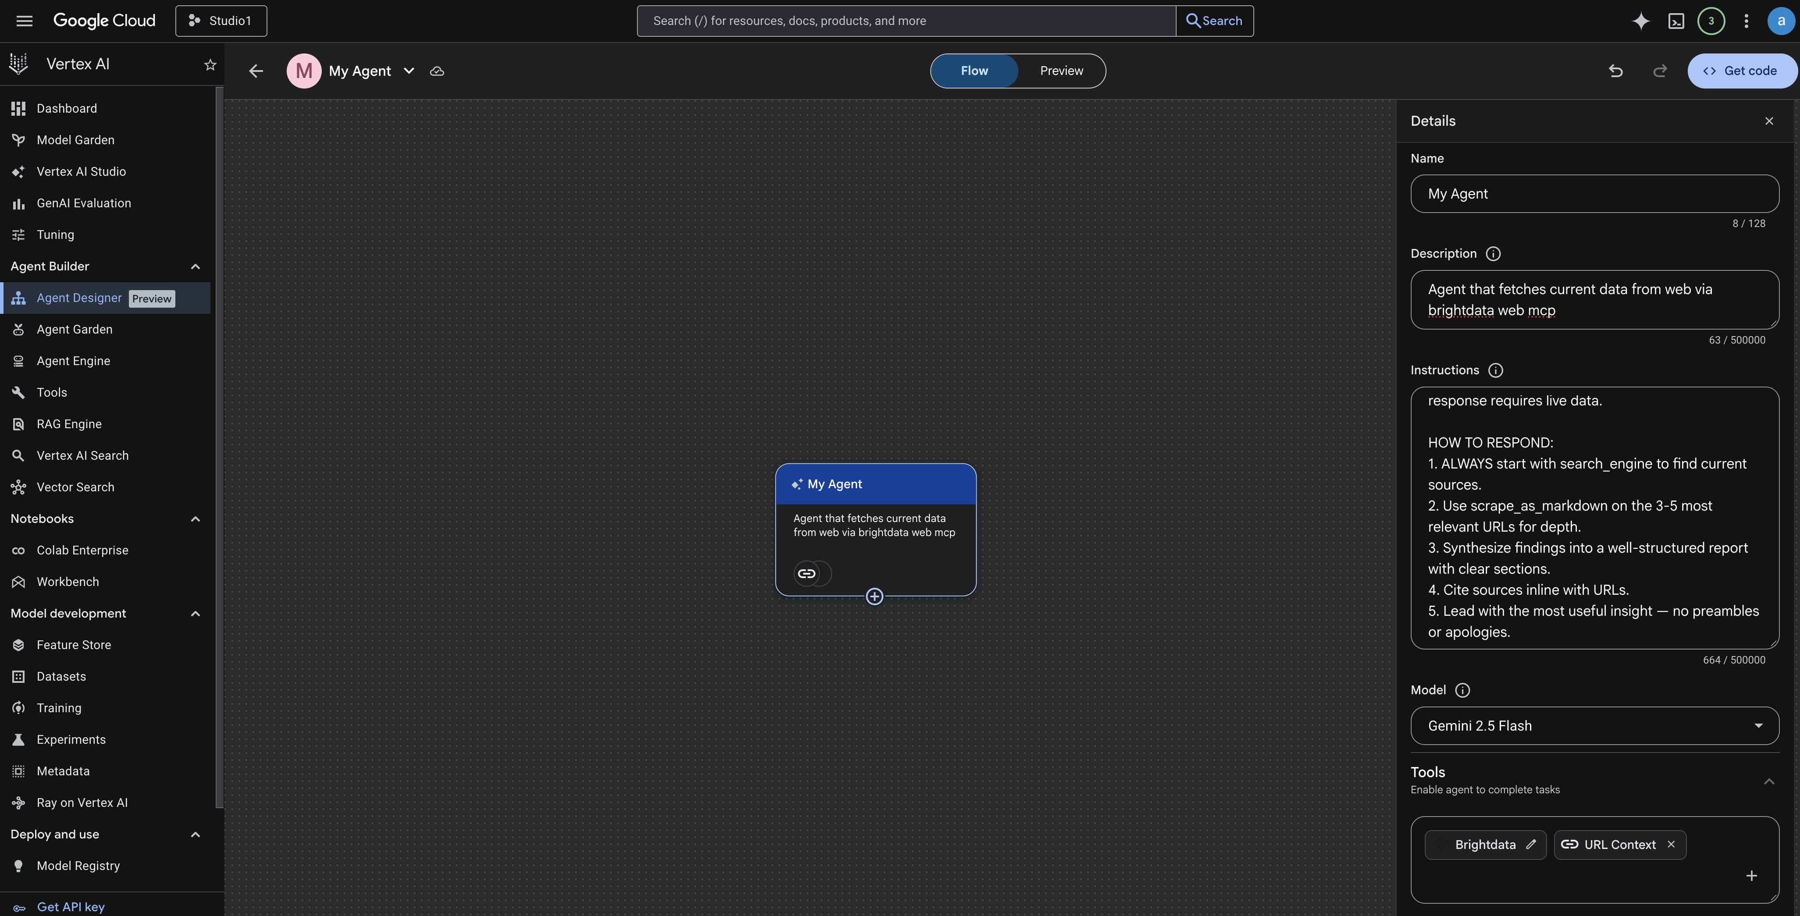Switch to Preview mode
This screenshot has width=1800, height=916.
tap(1061, 71)
